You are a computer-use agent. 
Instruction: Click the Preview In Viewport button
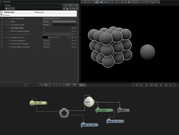[x=47, y=40]
